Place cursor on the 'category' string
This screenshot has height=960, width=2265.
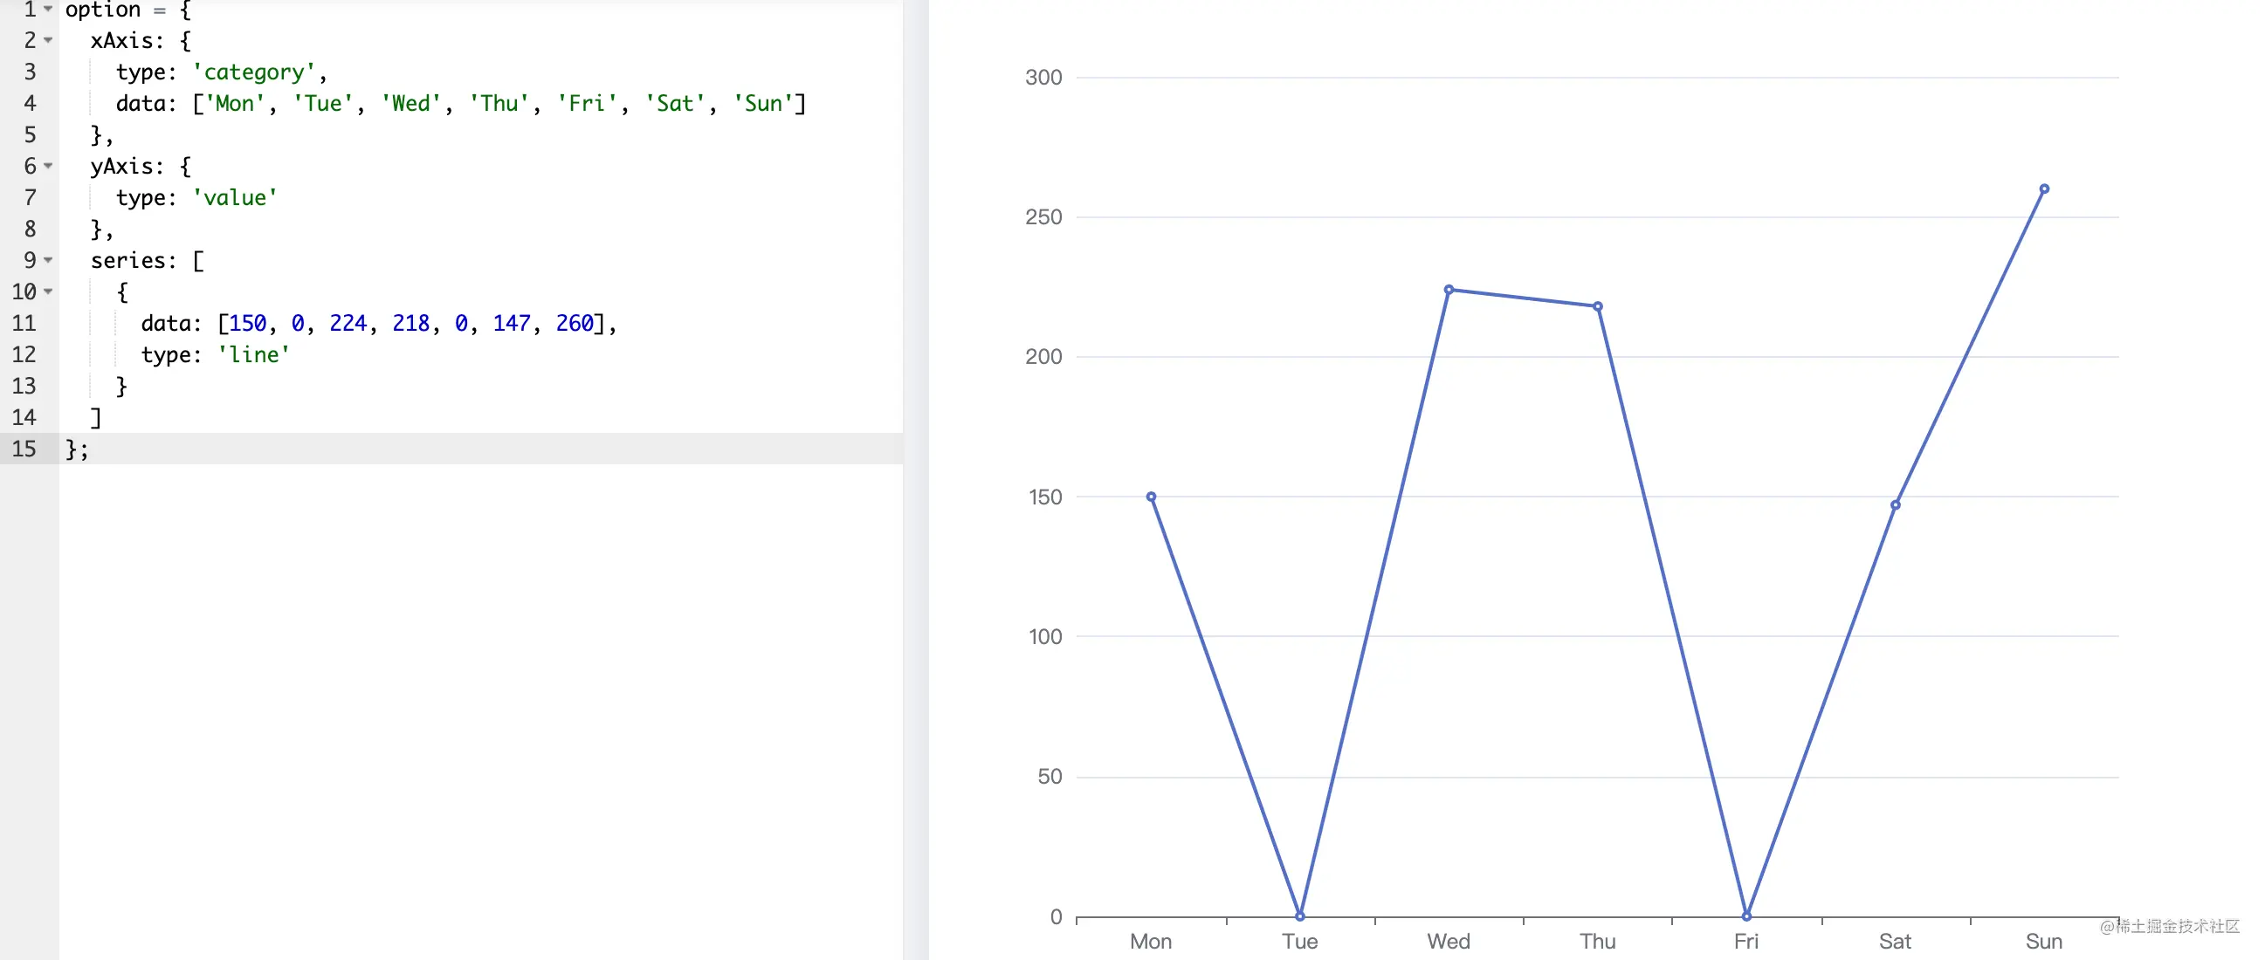[253, 72]
